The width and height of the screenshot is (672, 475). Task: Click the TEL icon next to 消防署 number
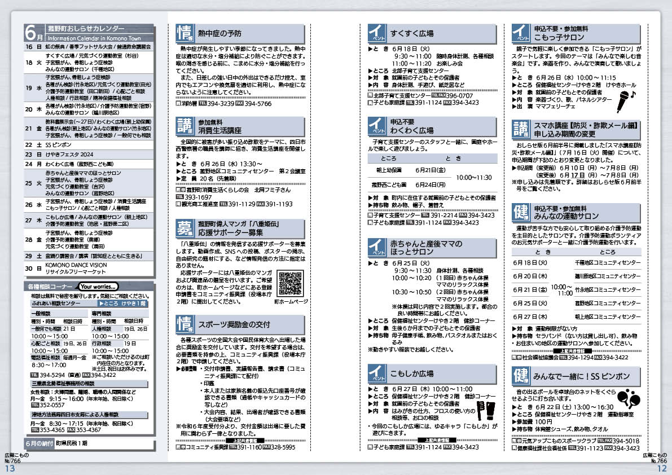coord(202,102)
